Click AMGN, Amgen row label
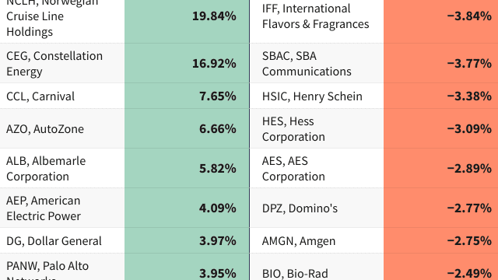The image size is (498, 280). click(299, 241)
